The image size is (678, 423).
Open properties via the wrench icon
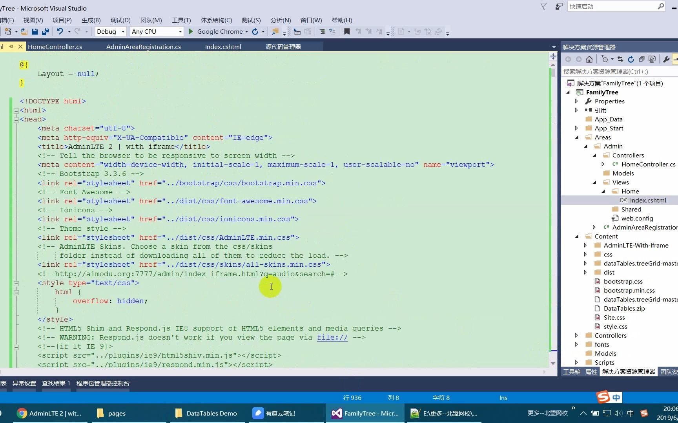[666, 59]
